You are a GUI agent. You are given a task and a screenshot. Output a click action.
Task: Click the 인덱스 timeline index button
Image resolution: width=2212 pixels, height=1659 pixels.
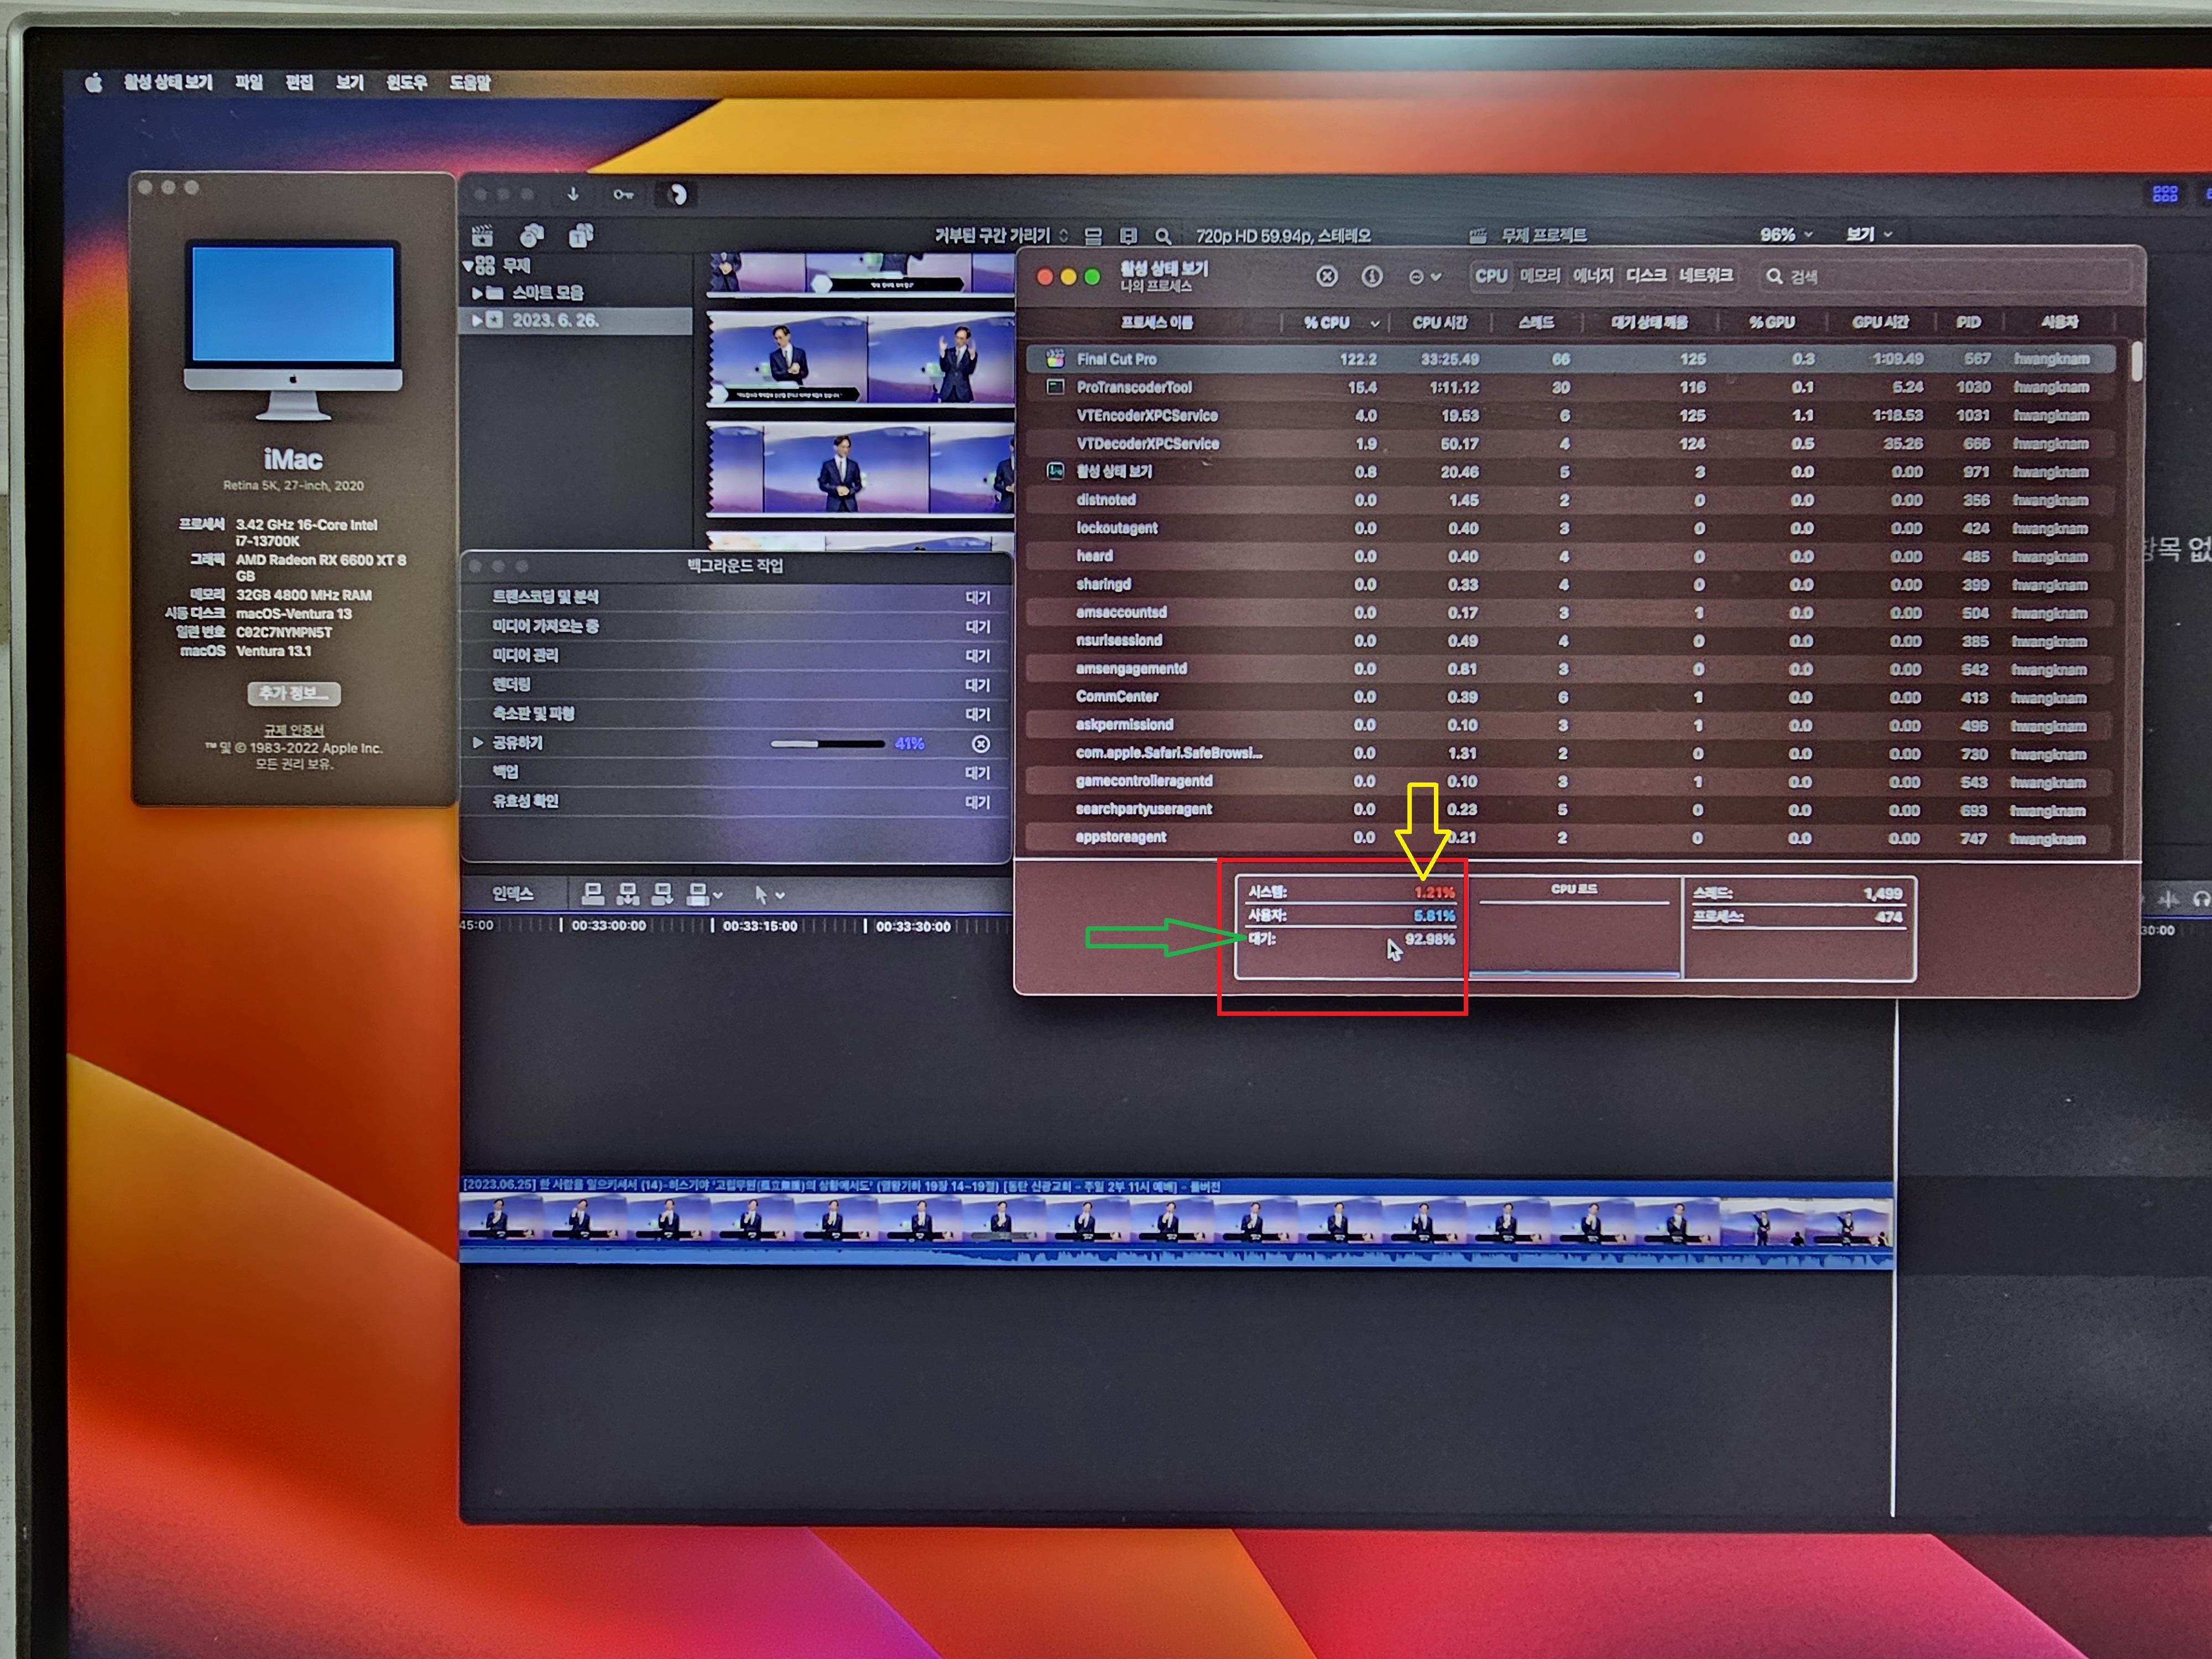coord(512,894)
